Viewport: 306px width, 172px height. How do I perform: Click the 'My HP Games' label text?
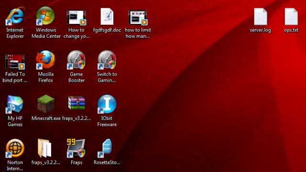pyautogui.click(x=15, y=121)
